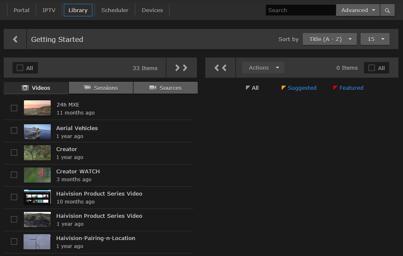Image resolution: width=403 pixels, height=256 pixels.
Task: Click the double left chevron in right pane
Action: pyautogui.click(x=220, y=68)
